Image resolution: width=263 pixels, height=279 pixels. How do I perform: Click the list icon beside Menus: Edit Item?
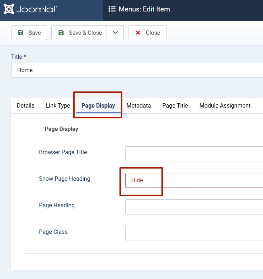pos(112,9)
